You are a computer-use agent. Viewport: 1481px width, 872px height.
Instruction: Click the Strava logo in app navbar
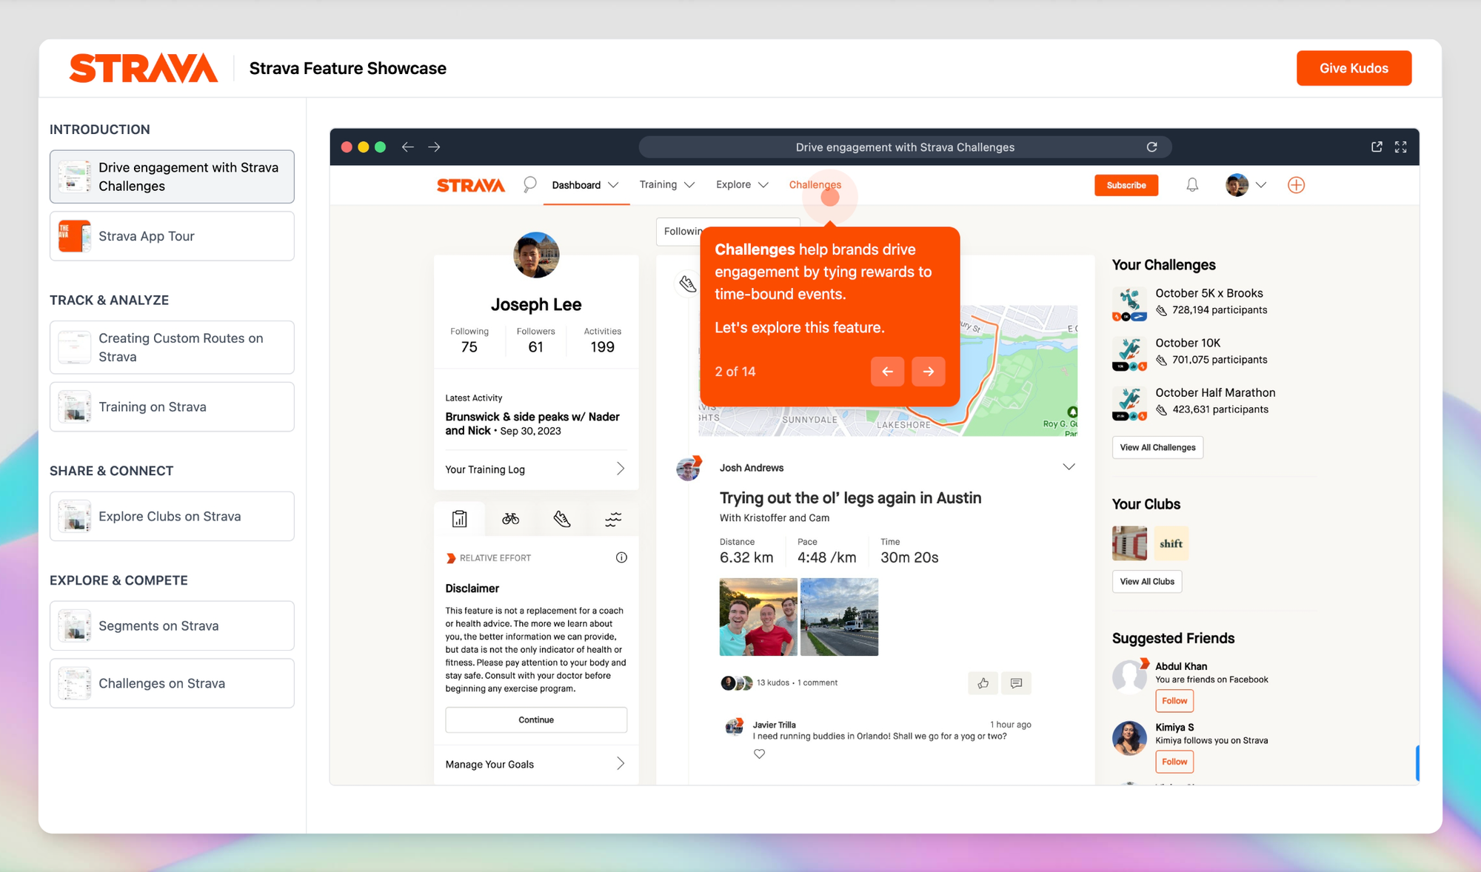471,185
